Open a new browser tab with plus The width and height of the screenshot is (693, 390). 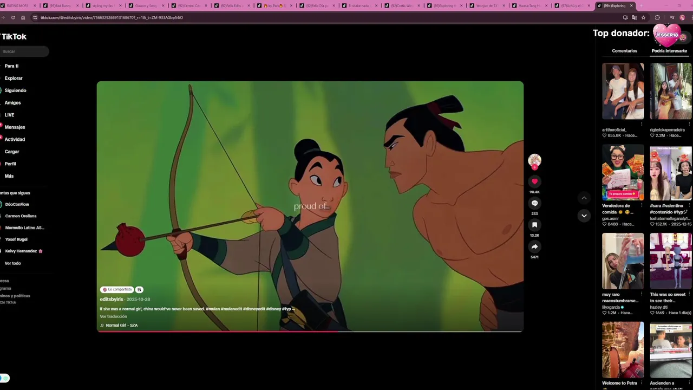coord(641,5)
